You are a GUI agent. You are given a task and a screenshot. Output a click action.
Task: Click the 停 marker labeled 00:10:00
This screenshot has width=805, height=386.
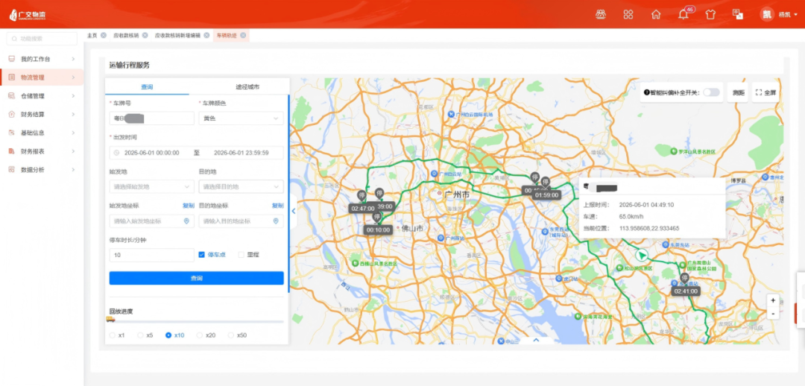tap(377, 217)
